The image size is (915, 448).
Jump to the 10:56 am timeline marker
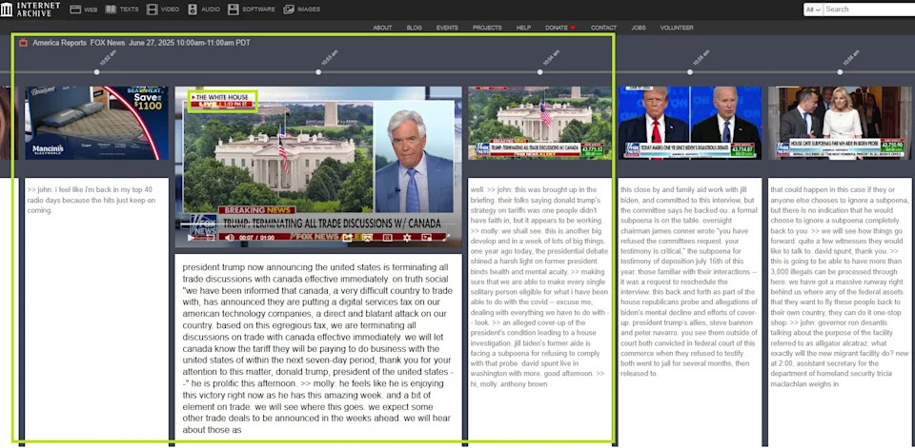tap(840, 72)
